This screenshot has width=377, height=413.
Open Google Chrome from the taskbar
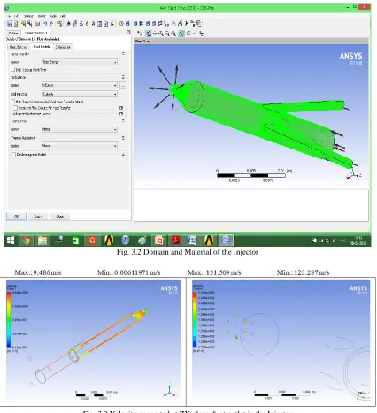click(x=26, y=241)
